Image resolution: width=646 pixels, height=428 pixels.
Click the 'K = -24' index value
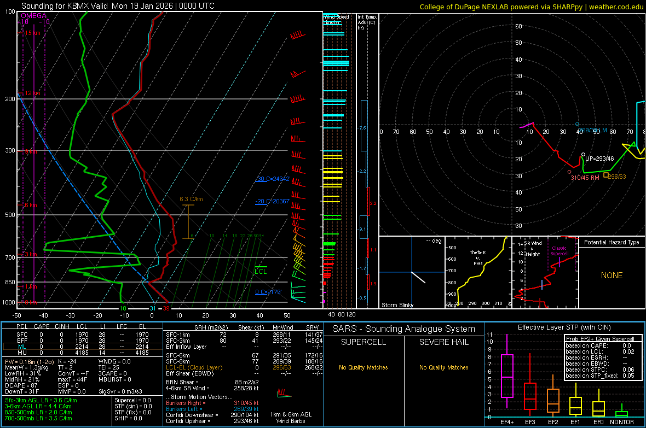pos(67,361)
